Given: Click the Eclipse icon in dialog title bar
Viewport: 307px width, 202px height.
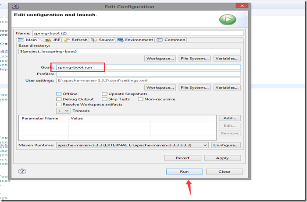Looking at the screenshot, I should [x=15, y=7].
